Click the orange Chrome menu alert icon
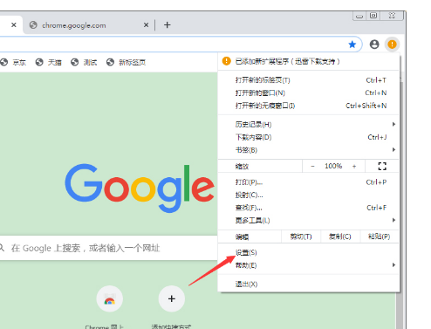Screen dimensions: 431x329 pos(392,45)
